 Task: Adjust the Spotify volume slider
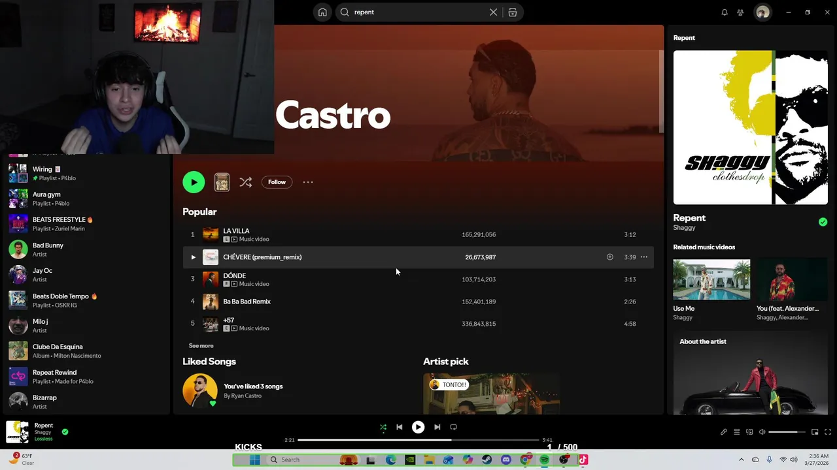(787, 432)
